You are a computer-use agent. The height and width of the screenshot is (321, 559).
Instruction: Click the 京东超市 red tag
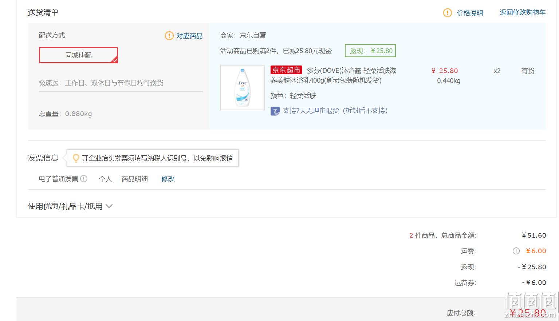click(286, 70)
